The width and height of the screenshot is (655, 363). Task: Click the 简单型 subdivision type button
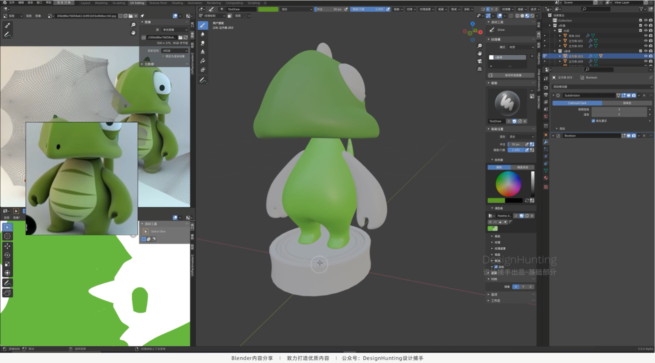(x=627, y=103)
